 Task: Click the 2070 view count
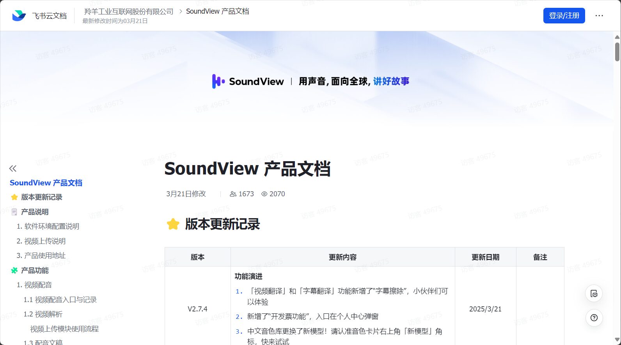[277, 194]
